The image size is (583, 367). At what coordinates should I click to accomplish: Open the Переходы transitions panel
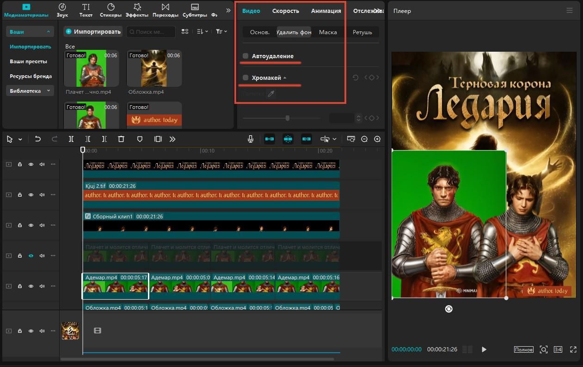(x=165, y=10)
